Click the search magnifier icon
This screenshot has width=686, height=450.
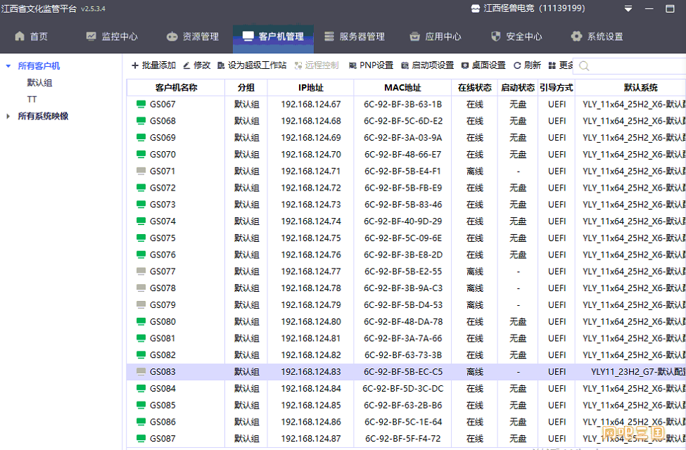point(583,66)
